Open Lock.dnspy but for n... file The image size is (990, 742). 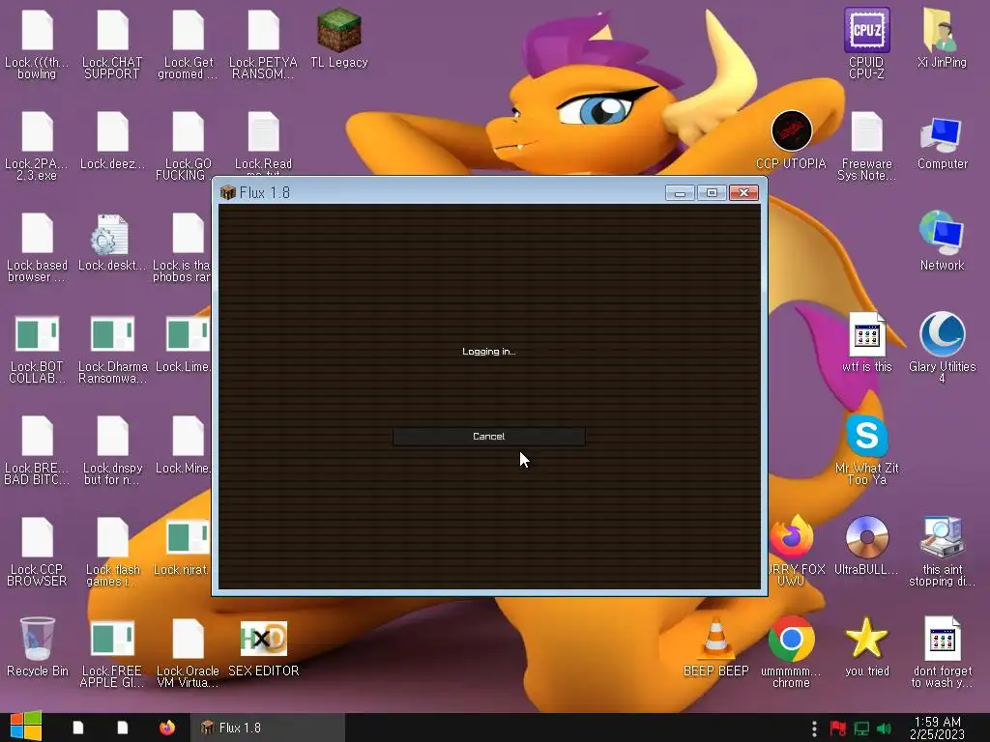pos(112,450)
